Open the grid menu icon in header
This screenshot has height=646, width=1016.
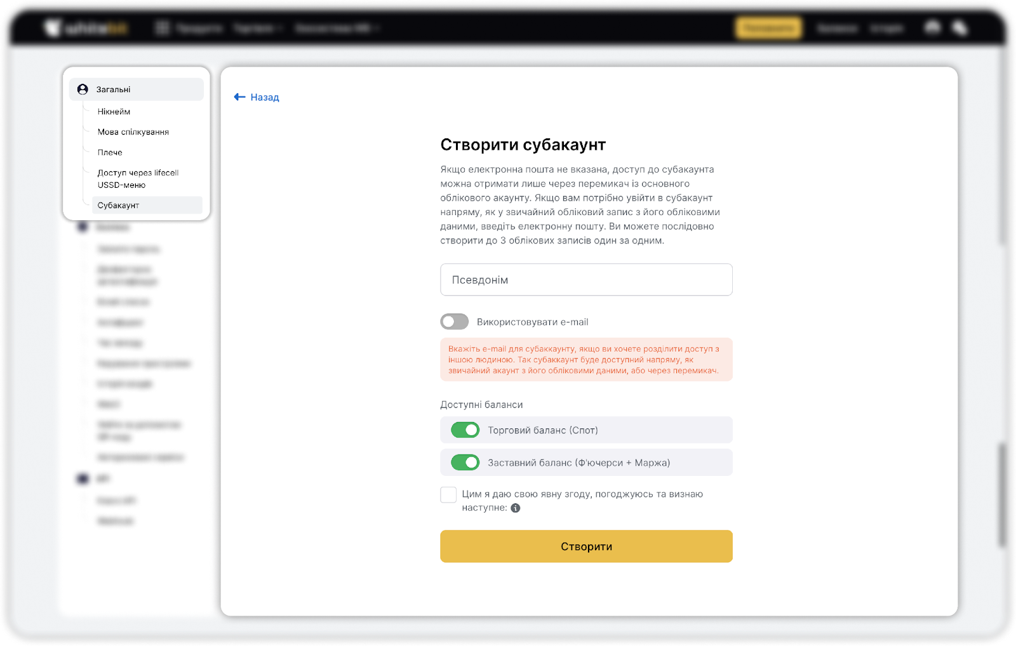[x=163, y=28]
